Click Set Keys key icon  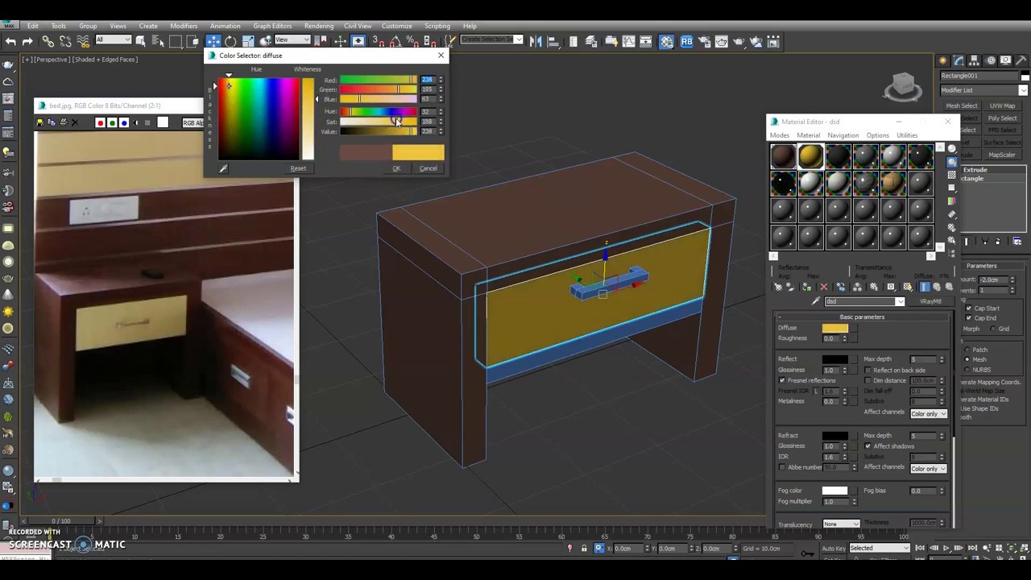808,552
